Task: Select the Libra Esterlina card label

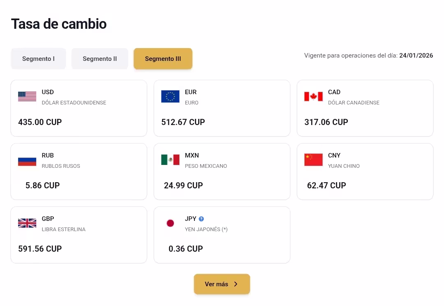Action: [x=64, y=229]
